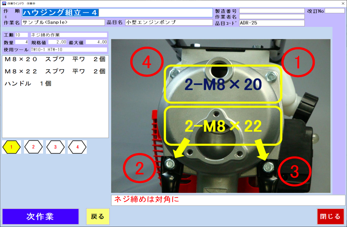
Task: Click the 品目コード field showing ADR-25
Action: coord(272,23)
